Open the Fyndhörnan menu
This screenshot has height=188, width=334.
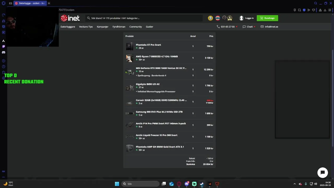click(x=119, y=27)
